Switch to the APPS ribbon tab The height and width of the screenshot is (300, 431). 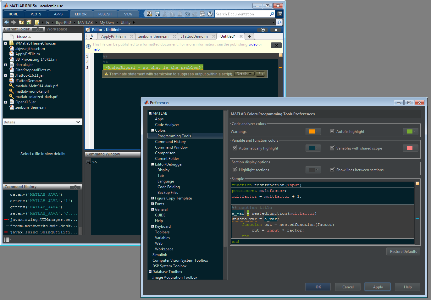coord(58,14)
